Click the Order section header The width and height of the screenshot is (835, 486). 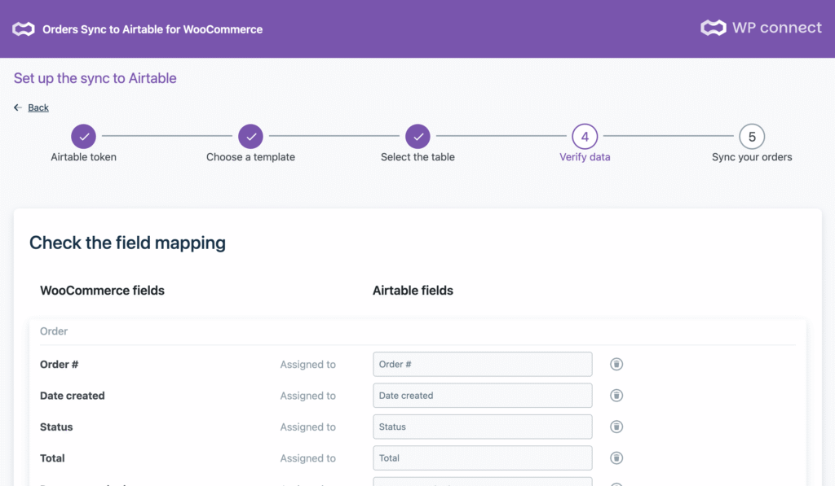[54, 331]
